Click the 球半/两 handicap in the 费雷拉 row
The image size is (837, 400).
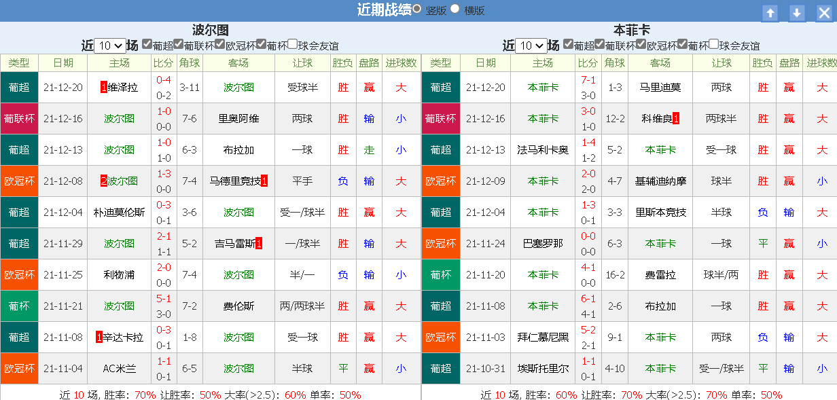(722, 275)
